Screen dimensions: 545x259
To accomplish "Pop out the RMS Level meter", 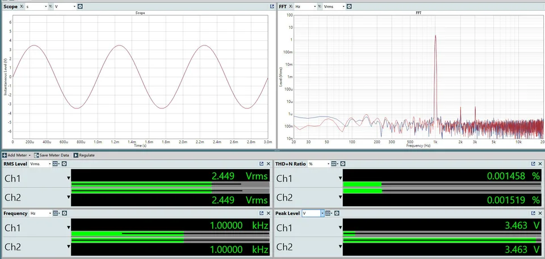I will point(261,164).
